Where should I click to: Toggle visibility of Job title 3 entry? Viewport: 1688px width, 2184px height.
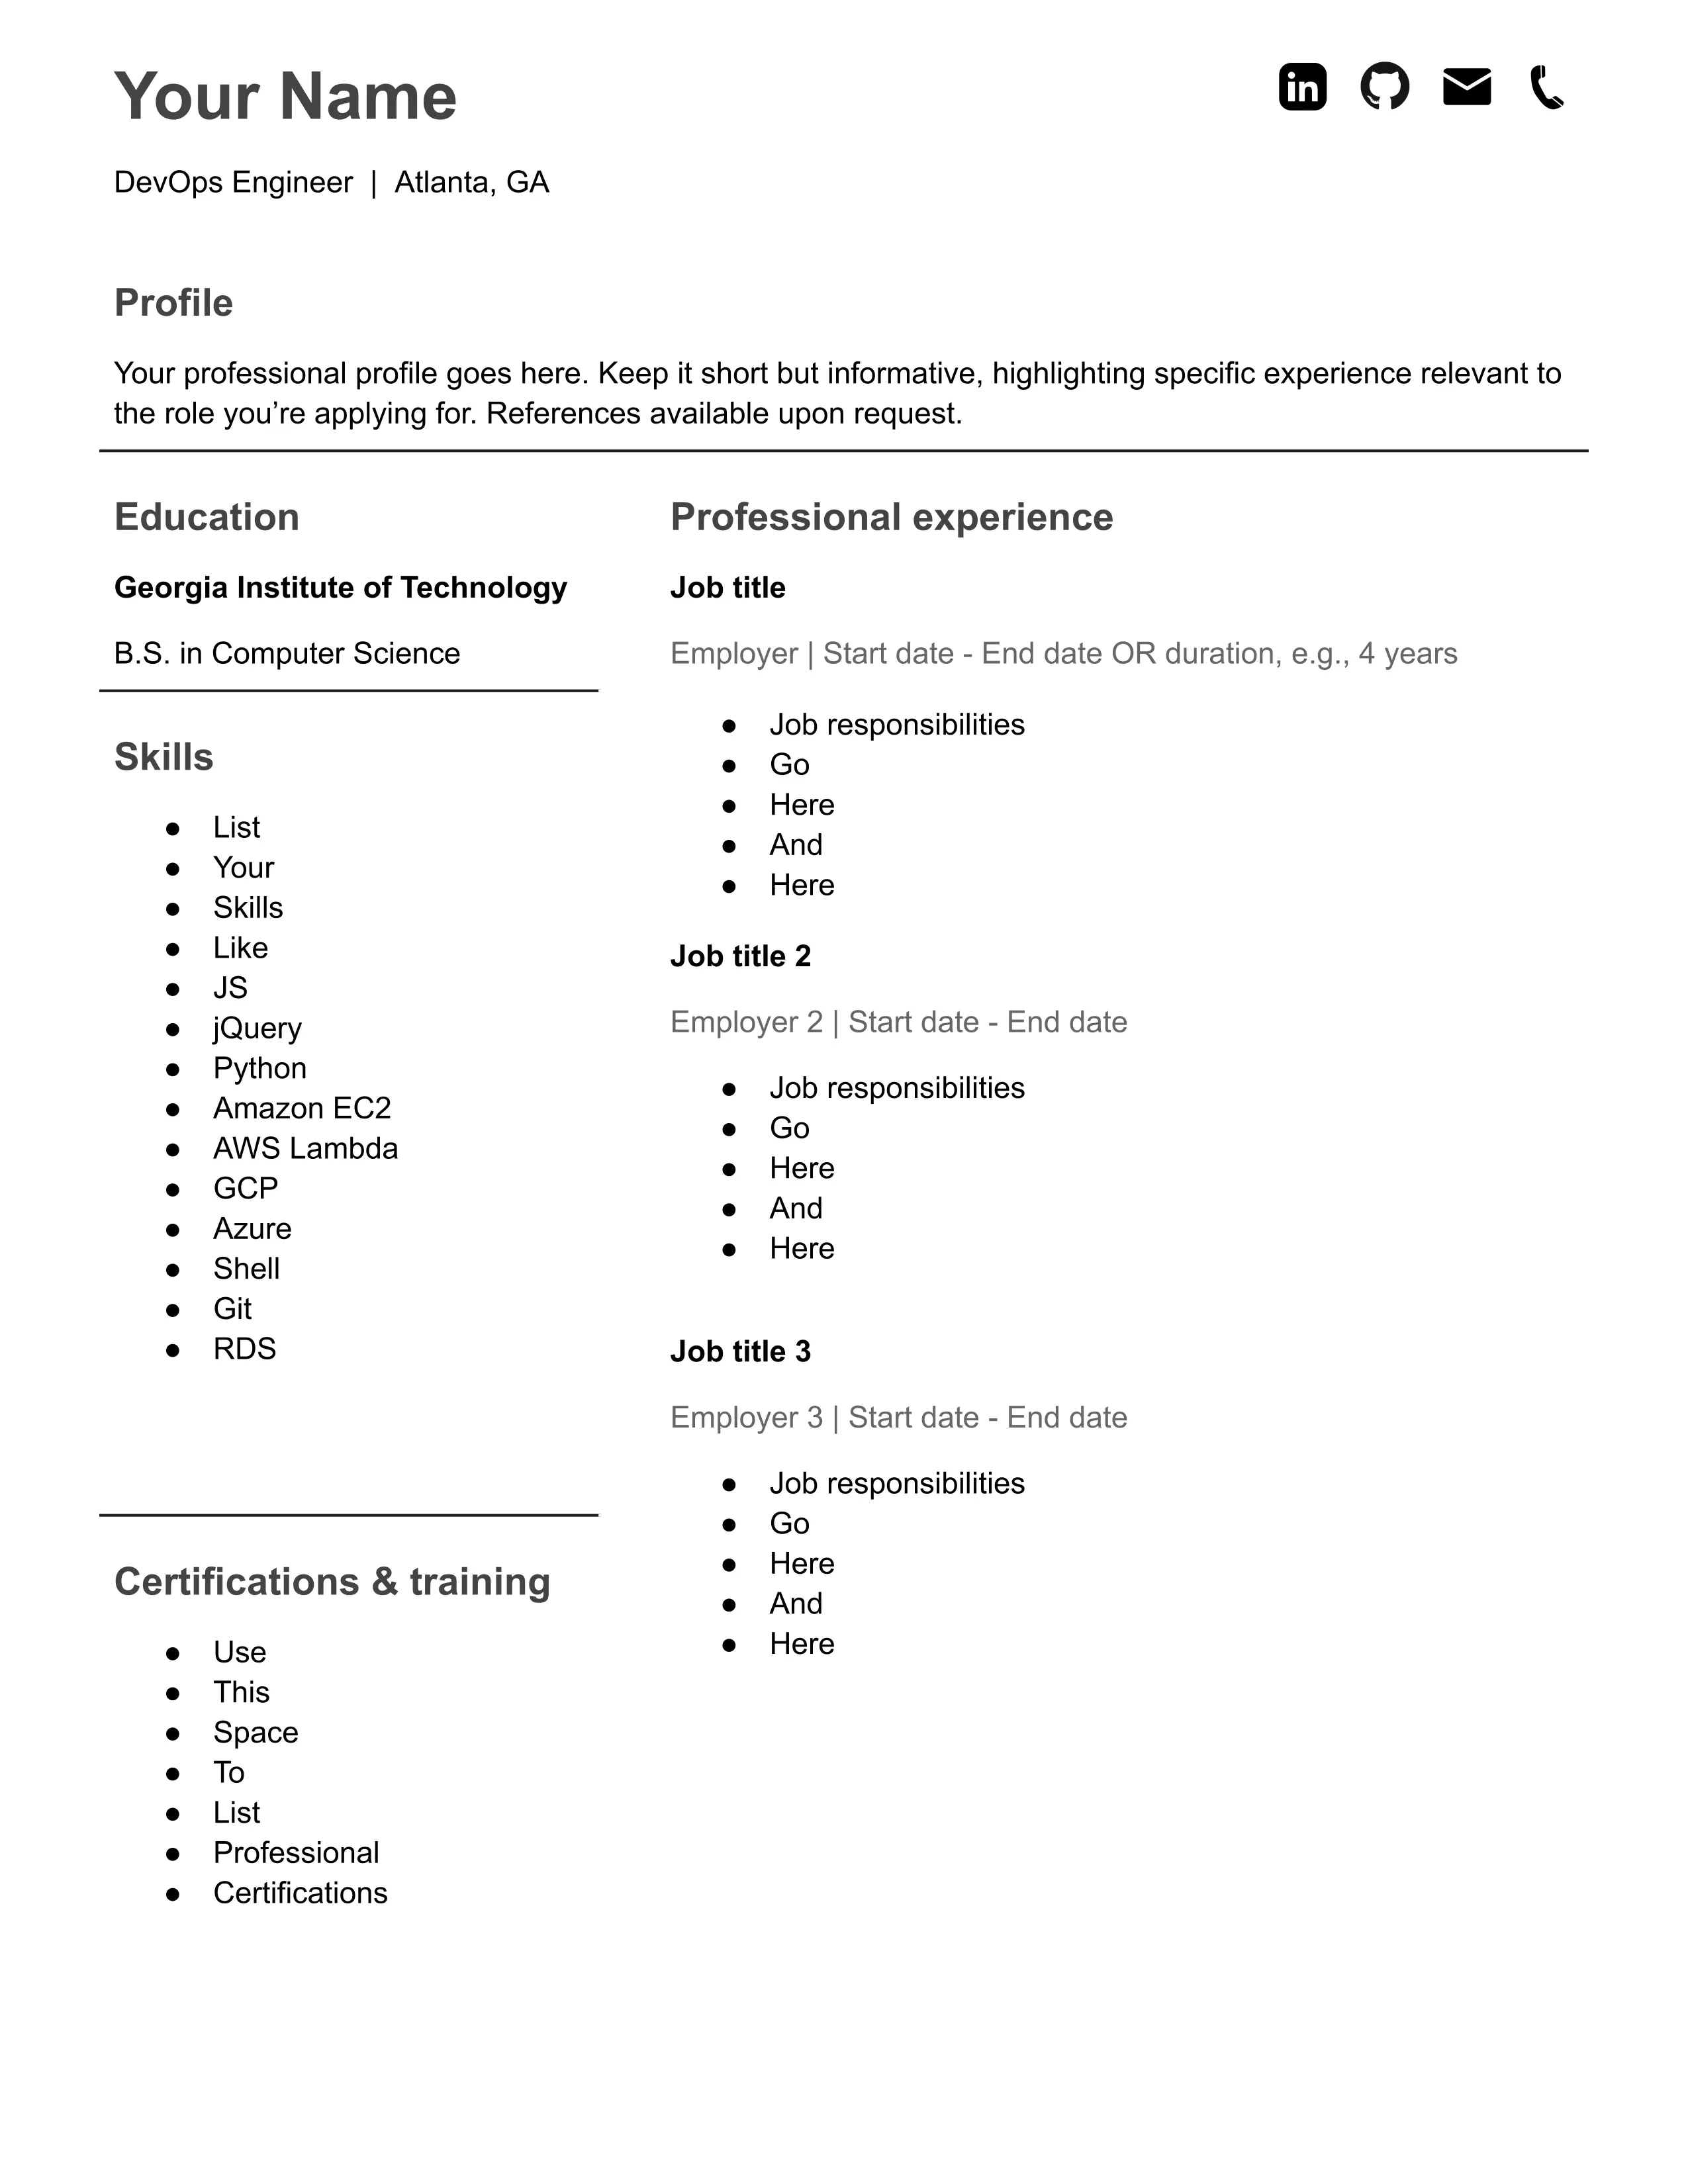[743, 1349]
